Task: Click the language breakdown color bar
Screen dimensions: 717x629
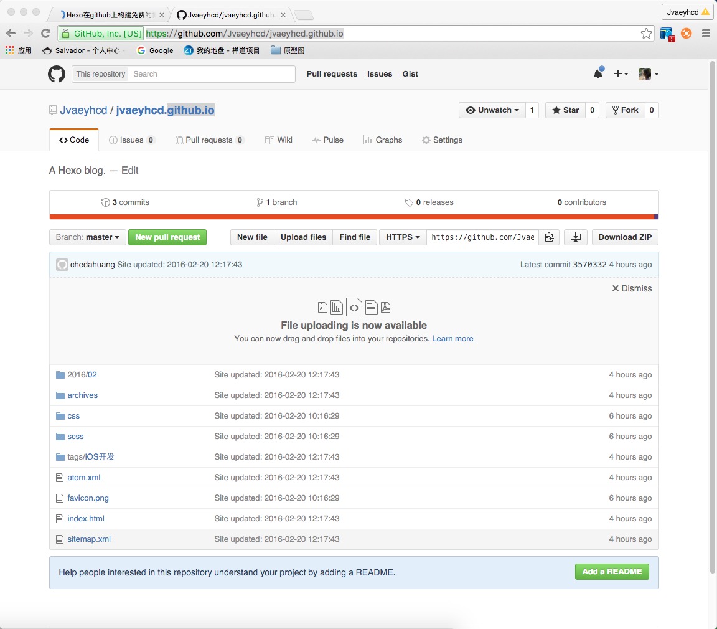Action: tap(354, 217)
